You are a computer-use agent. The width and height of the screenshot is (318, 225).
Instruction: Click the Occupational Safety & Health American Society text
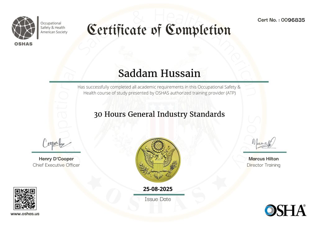click(54, 28)
